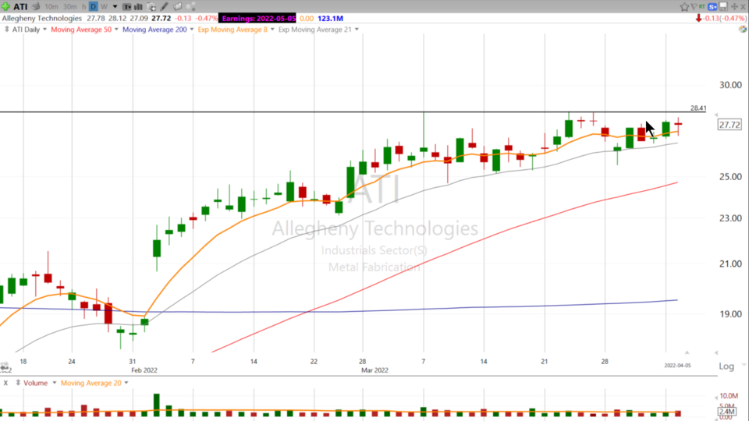Click the Volume pane up-down arrow handle

[18, 383]
